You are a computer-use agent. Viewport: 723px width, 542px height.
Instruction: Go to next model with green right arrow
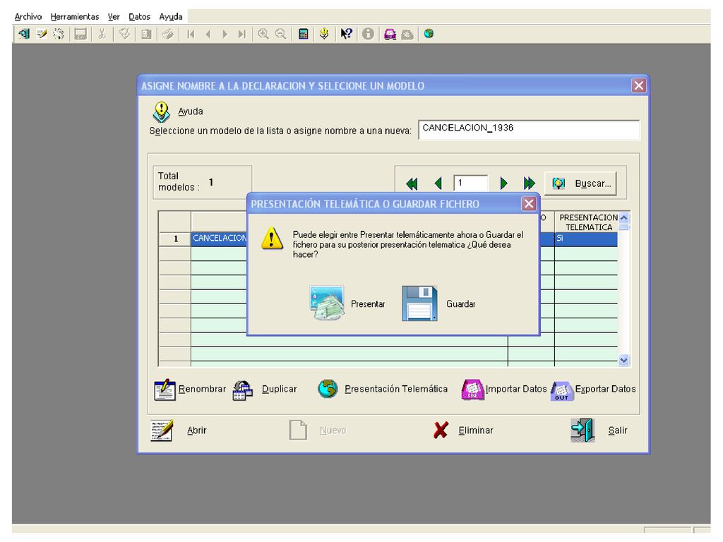click(x=503, y=183)
